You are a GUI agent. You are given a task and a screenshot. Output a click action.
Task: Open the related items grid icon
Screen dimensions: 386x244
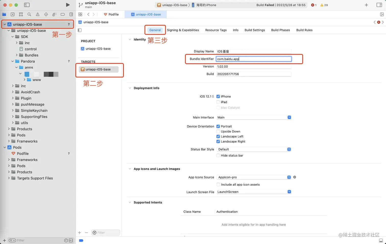(x=80, y=14)
